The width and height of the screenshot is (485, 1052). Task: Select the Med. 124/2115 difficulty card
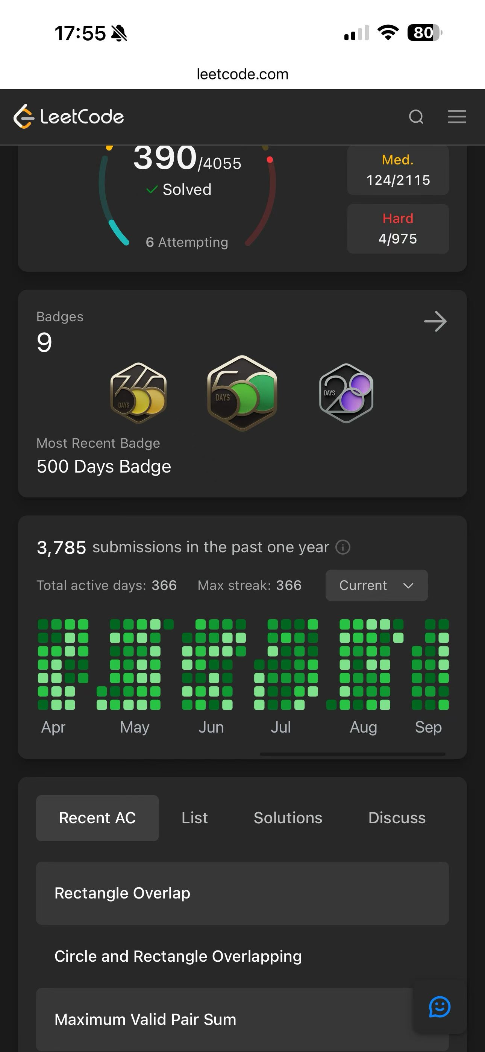pyautogui.click(x=398, y=170)
